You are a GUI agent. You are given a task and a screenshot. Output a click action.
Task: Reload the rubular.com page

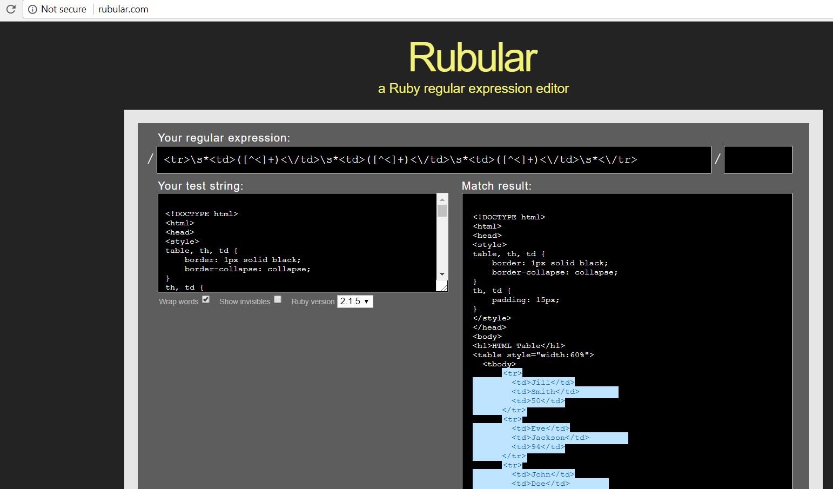click(11, 9)
